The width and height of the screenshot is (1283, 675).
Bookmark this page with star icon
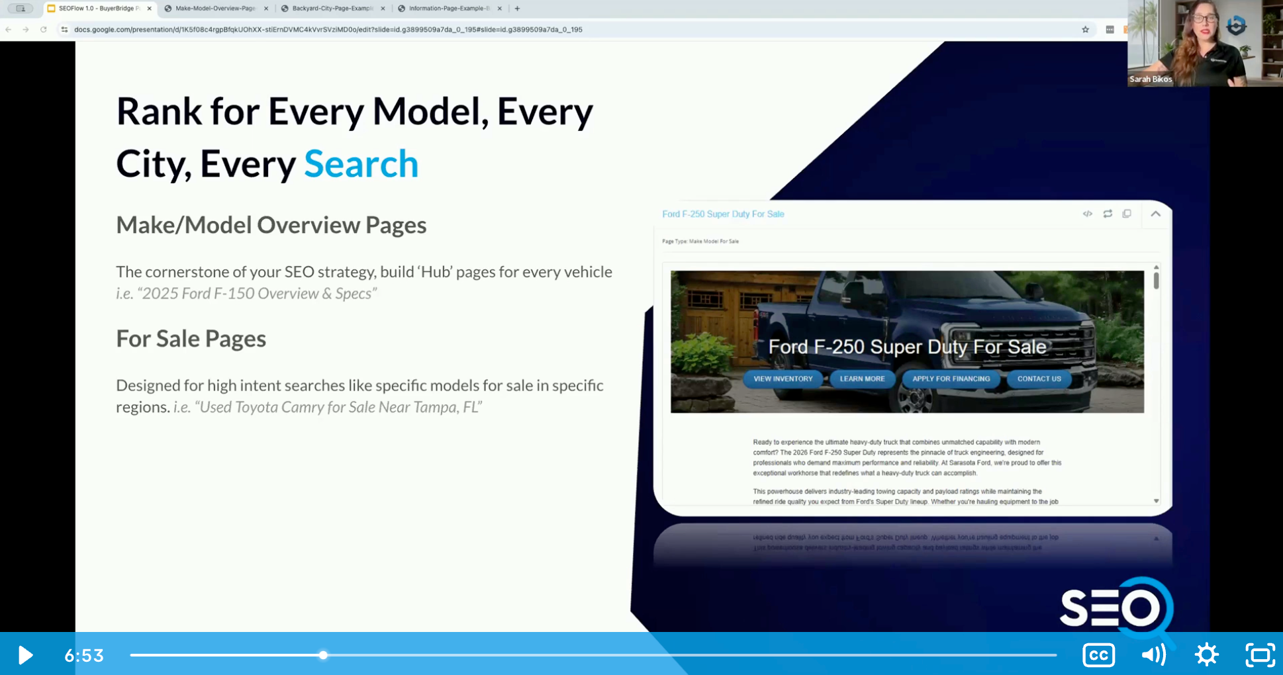[1085, 29]
